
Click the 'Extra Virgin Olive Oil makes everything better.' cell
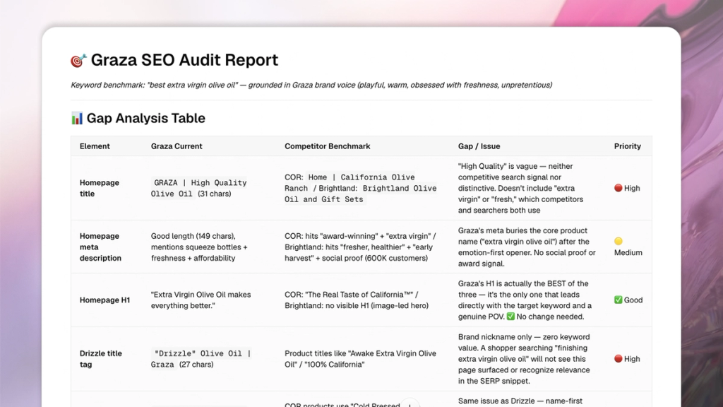click(201, 300)
